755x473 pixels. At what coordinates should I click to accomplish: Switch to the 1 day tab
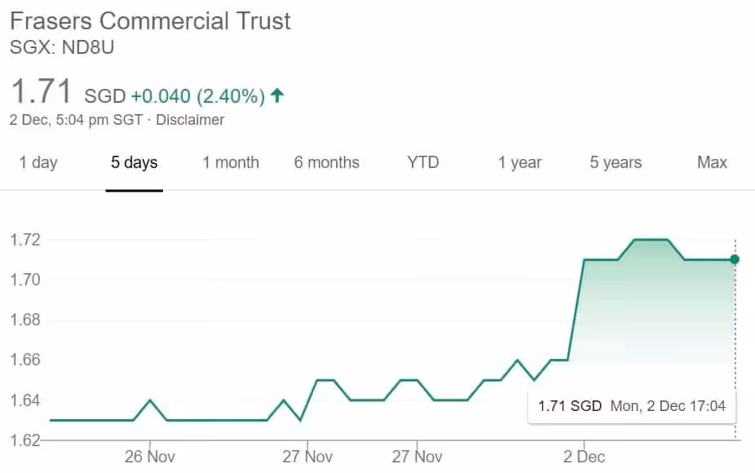coord(38,162)
